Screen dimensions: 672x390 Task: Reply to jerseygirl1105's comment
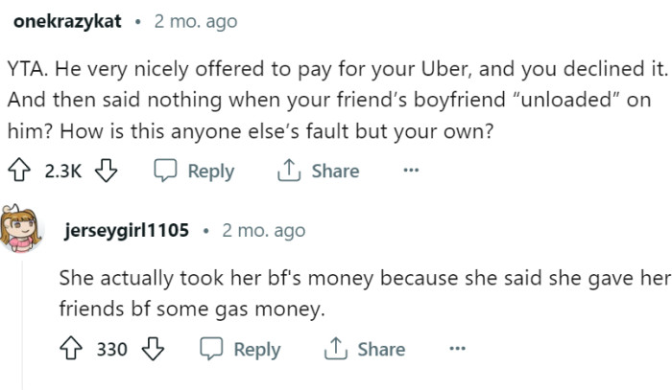240,349
